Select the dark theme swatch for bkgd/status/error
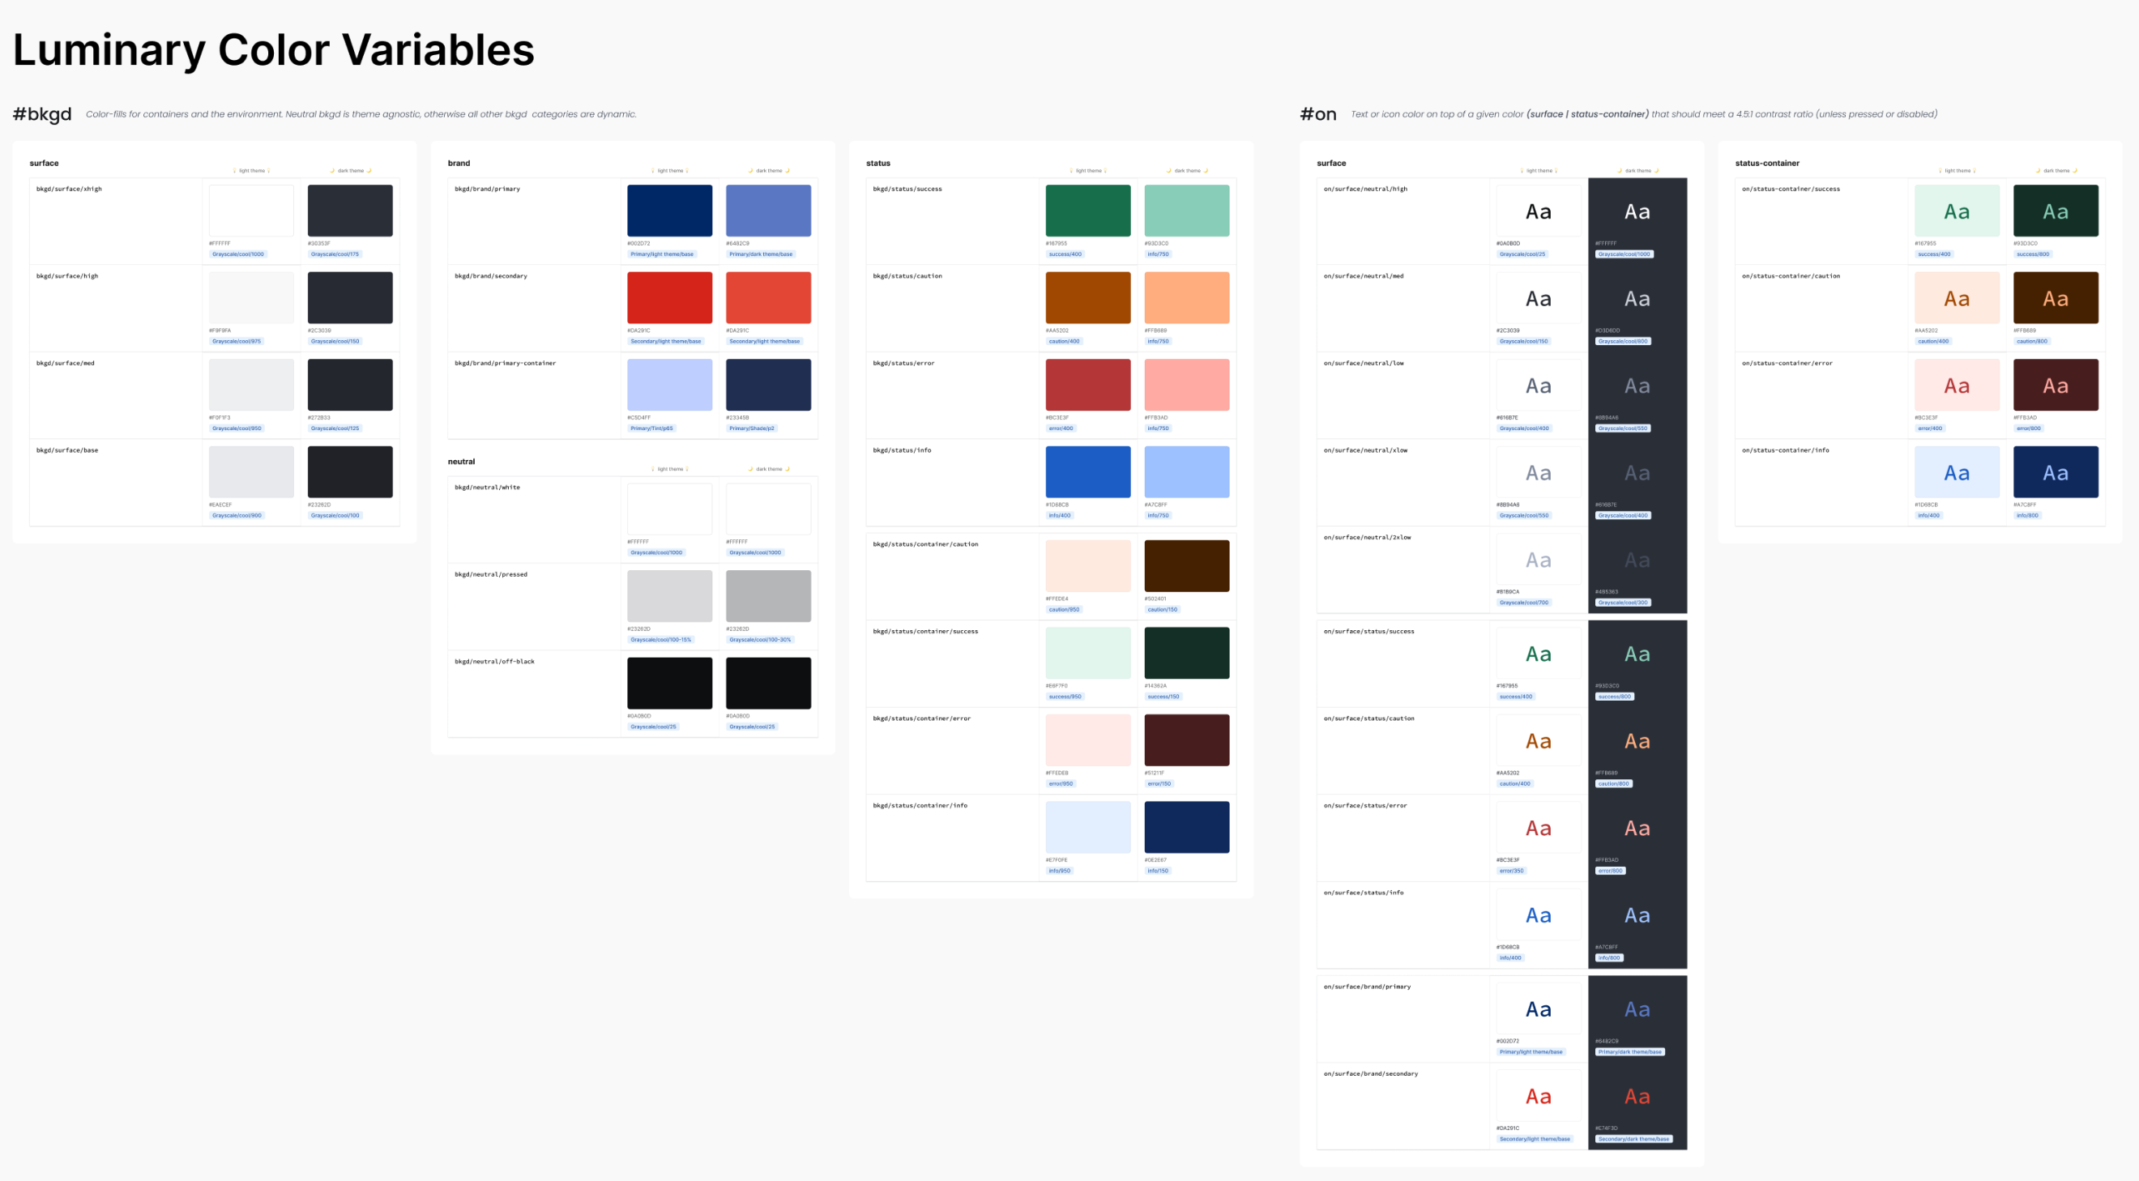The image size is (2139, 1181). pos(1187,385)
